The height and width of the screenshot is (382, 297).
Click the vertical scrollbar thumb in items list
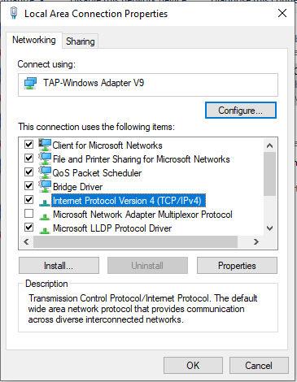(269, 174)
